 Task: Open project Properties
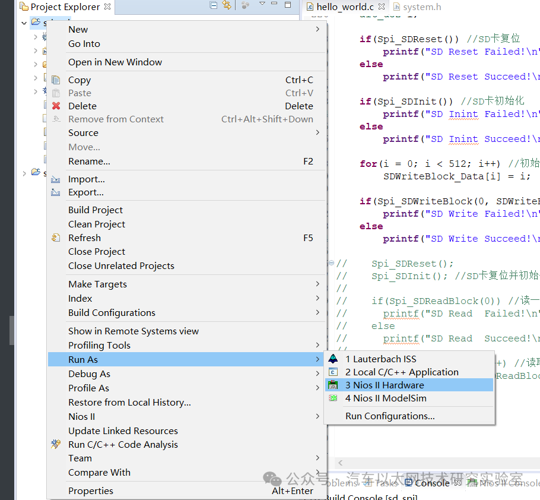point(186,490)
